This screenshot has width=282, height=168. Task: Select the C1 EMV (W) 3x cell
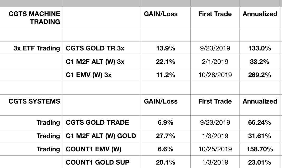pyautogui.click(x=89, y=75)
